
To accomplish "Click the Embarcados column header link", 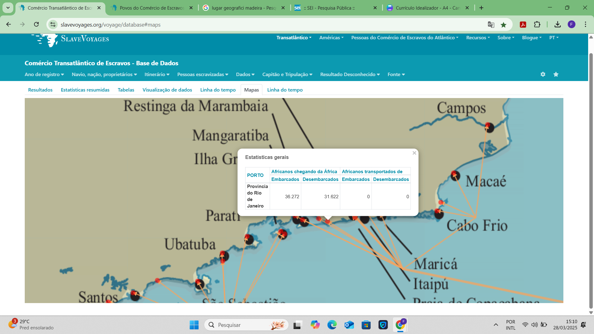I will [x=285, y=179].
